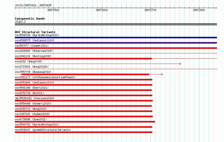Select the red bar under nsv5544752
Image resolution: width=224 pixels, height=142 pixels.
click(84, 127)
